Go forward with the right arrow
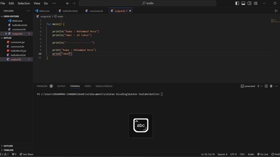The image size is (280, 157). pyautogui.click(x=74, y=3)
